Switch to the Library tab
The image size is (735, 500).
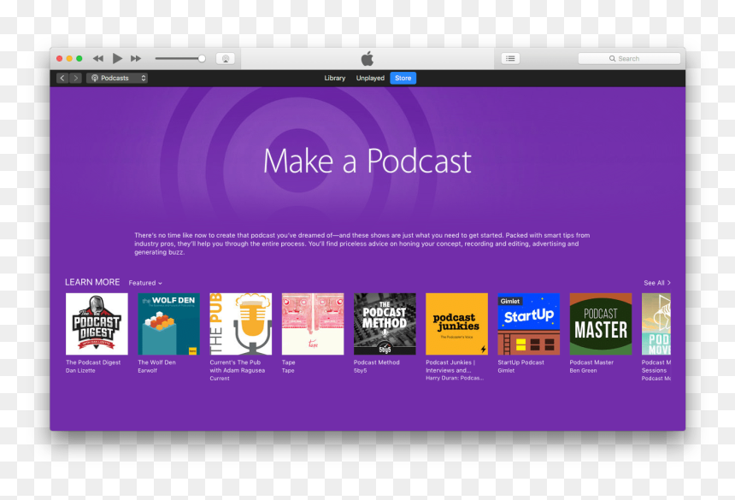335,79
